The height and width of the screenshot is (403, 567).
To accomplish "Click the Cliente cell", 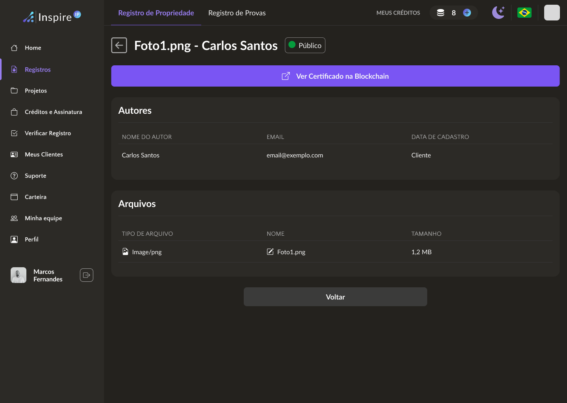I will 421,155.
